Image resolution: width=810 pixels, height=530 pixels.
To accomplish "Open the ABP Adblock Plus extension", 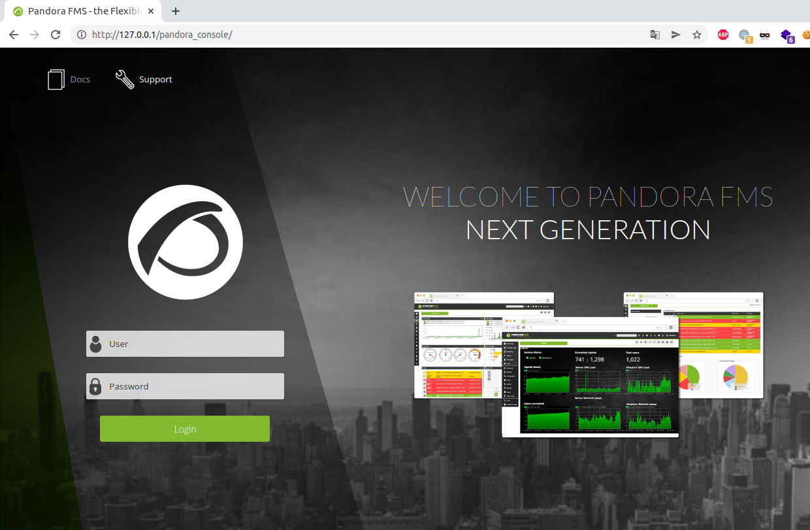I will [723, 35].
